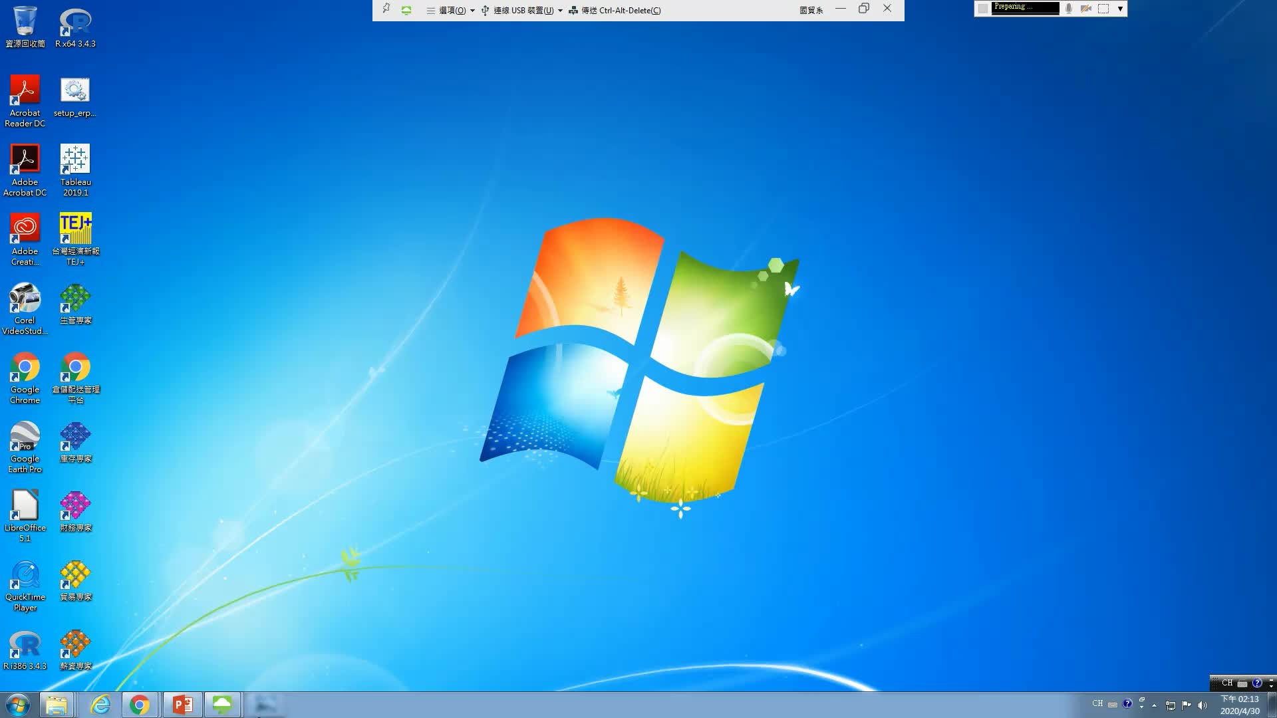Viewport: 1277px width, 718px height.
Task: Select the 庫存專家 desktop shortcut
Action: pyautogui.click(x=75, y=443)
